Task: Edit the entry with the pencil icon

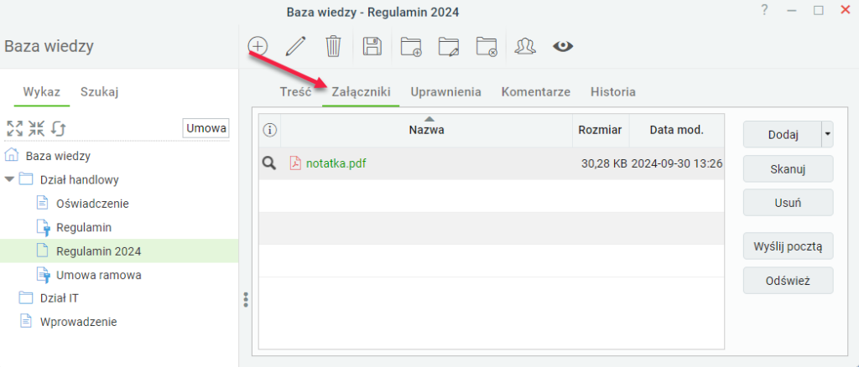Action: [296, 46]
